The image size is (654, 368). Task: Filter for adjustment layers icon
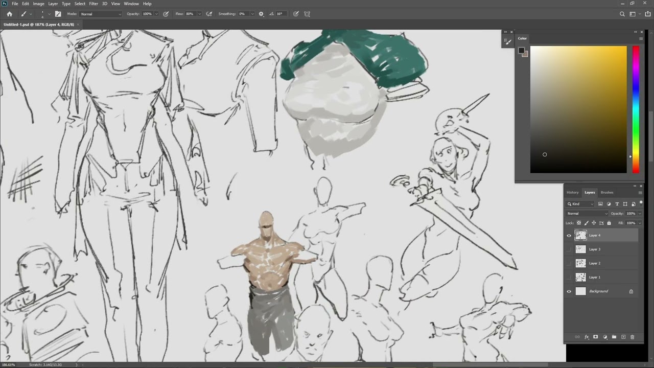pos(609,204)
